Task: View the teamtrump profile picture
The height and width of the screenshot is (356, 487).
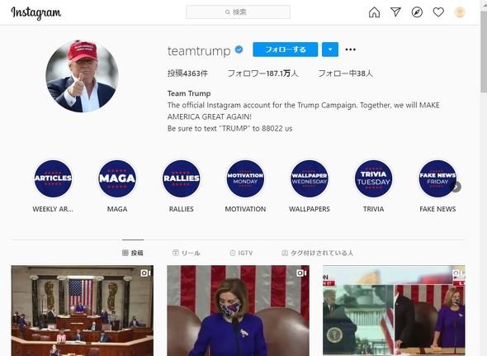Action: point(82,76)
